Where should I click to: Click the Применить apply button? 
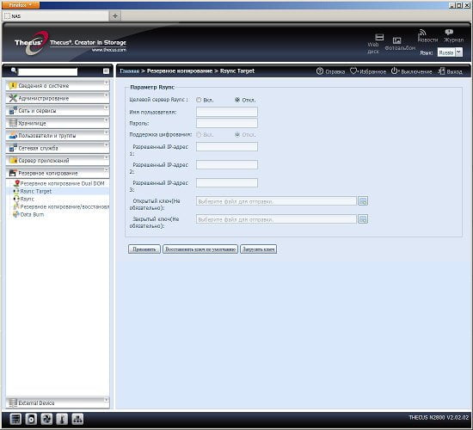144,249
